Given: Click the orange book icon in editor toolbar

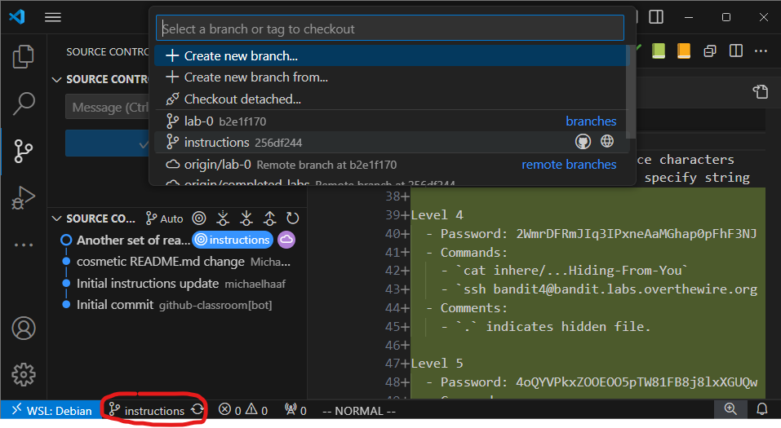Looking at the screenshot, I should 683,51.
